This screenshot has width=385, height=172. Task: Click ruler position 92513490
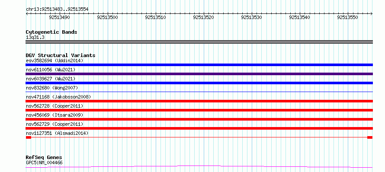[60, 17]
